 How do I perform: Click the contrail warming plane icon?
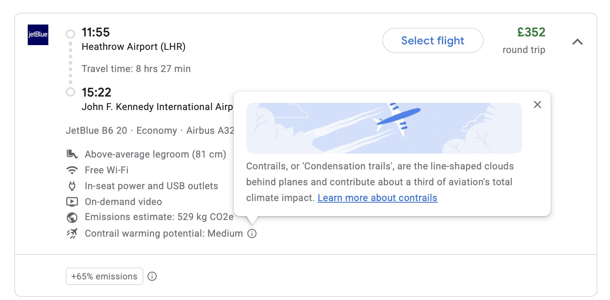click(x=72, y=234)
